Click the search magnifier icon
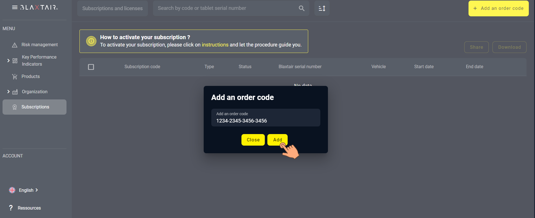535x218 pixels. tap(301, 8)
